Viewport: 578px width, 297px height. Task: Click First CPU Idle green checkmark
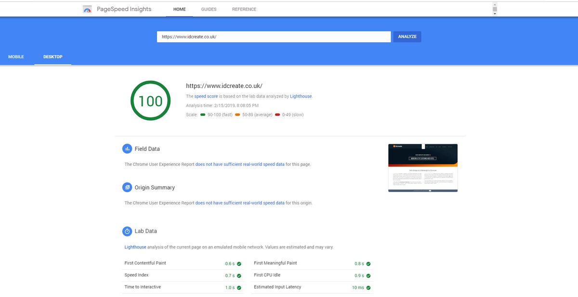[x=368, y=275]
